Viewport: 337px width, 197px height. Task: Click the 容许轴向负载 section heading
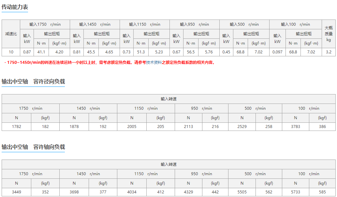click(49, 147)
